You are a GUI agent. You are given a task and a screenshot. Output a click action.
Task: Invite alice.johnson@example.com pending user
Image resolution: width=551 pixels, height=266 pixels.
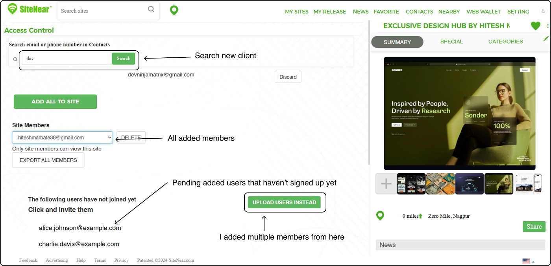pyautogui.click(x=80, y=228)
